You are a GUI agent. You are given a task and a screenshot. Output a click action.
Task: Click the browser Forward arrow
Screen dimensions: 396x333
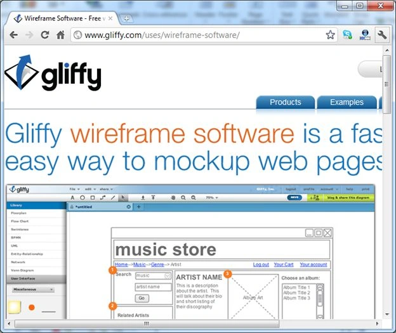pos(29,35)
